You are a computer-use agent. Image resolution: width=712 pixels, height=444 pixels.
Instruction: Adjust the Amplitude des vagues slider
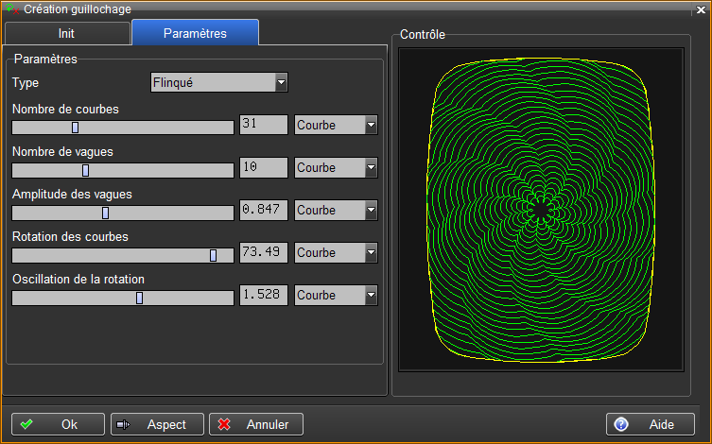click(123, 213)
